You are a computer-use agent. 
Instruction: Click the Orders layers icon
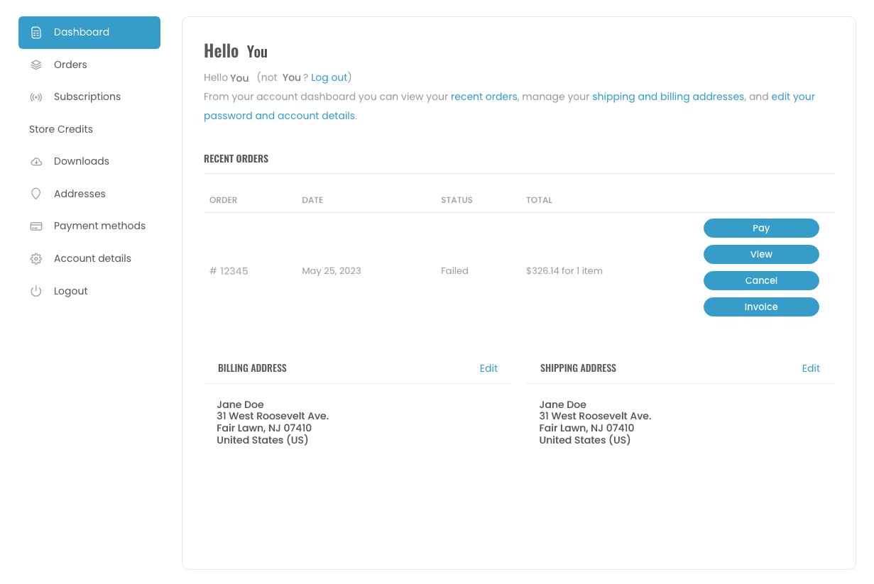point(36,65)
